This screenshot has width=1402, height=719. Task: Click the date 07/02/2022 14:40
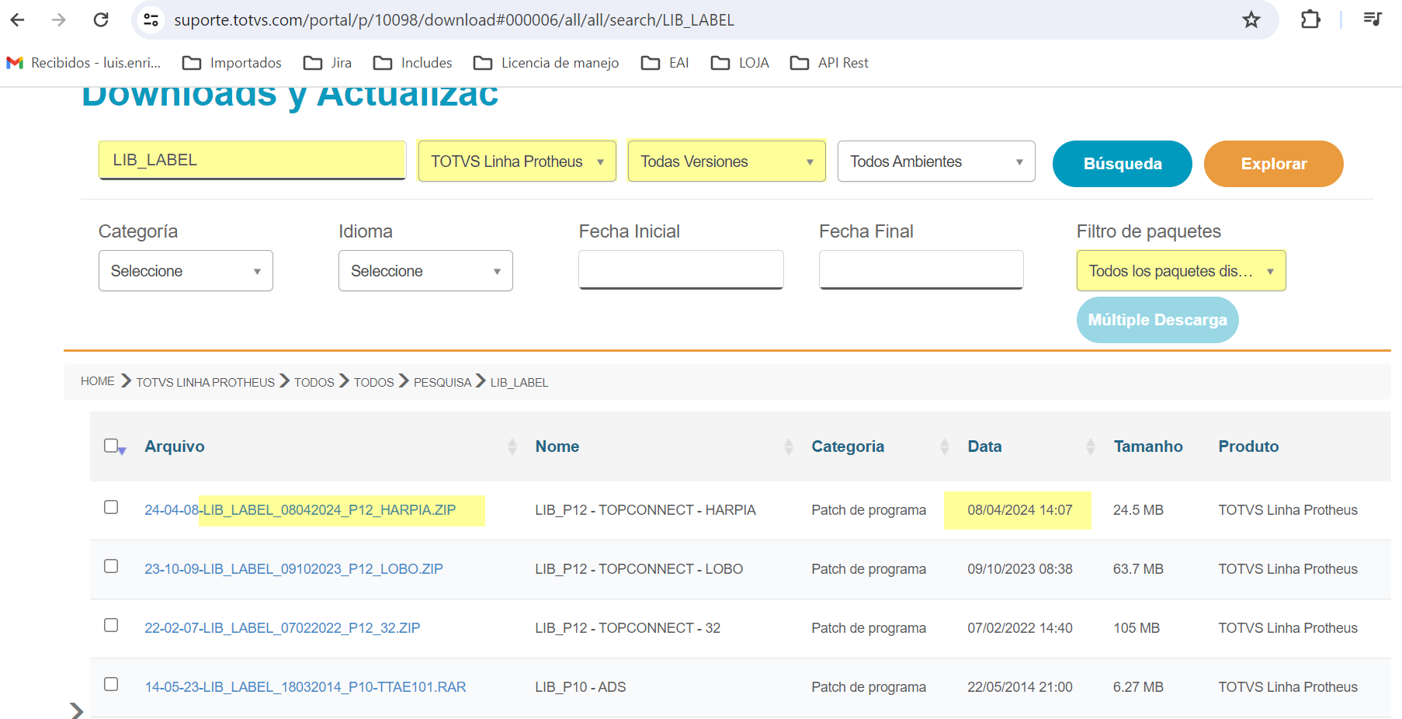pyautogui.click(x=1020, y=628)
